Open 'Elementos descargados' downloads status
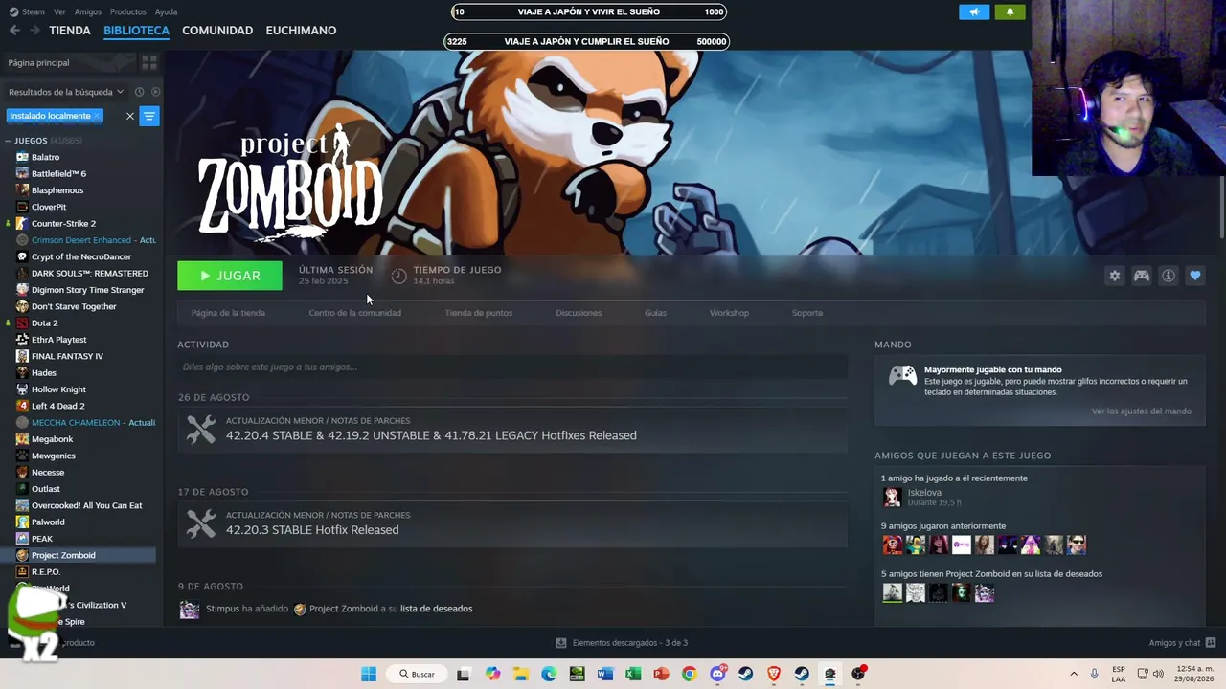The width and height of the screenshot is (1226, 689). click(x=622, y=643)
